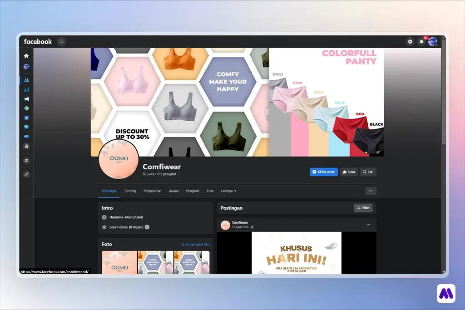
Task: Open the profile avatar in left sidebar
Action: click(26, 66)
